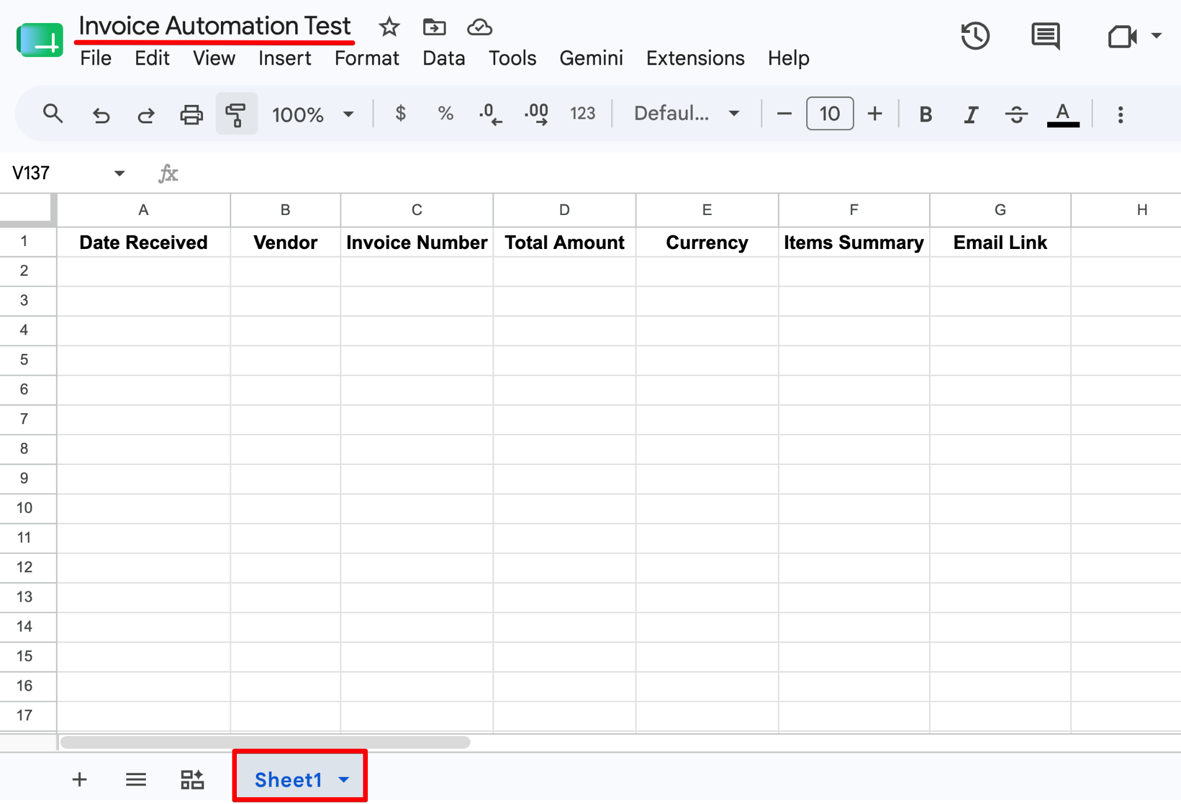1181x804 pixels.
Task: Open version history clock icon
Action: [x=975, y=36]
